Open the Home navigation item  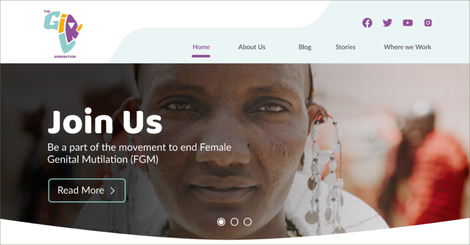coord(201,47)
